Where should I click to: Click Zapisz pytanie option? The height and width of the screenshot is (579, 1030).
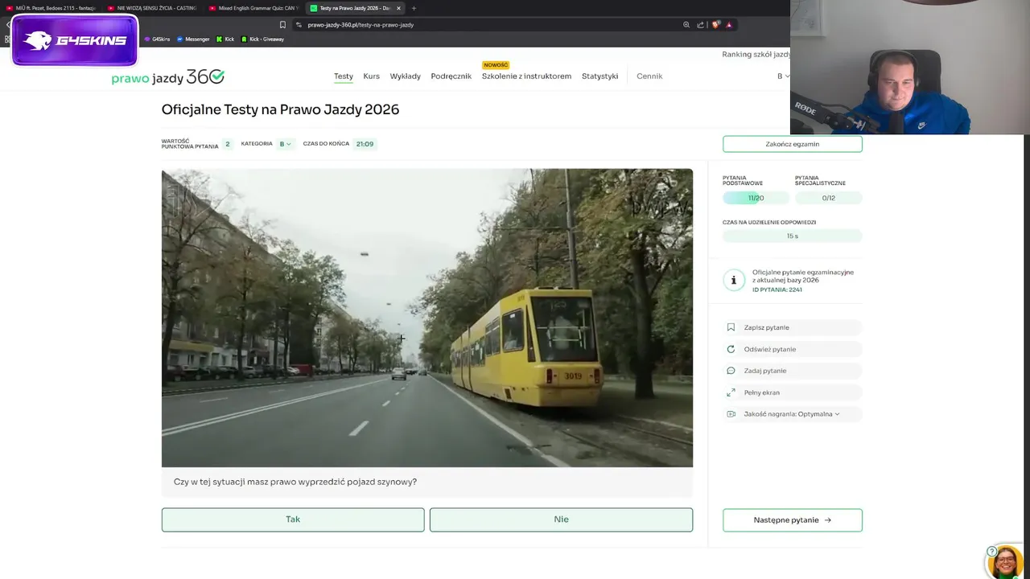point(793,327)
